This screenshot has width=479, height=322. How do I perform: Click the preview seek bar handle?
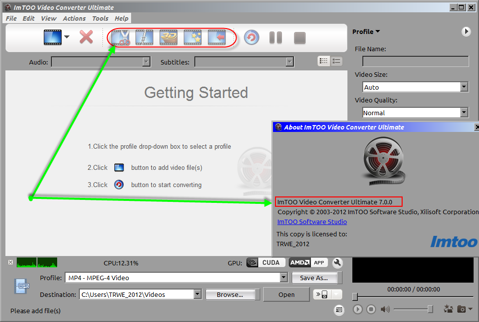click(355, 296)
